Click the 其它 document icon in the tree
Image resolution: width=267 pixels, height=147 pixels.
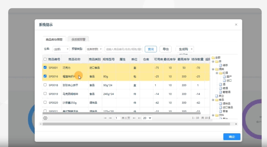(217, 96)
